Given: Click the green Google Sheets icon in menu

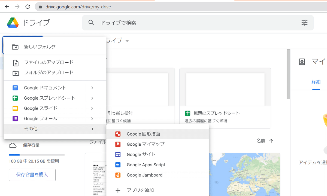Looking at the screenshot, I should tap(15, 98).
